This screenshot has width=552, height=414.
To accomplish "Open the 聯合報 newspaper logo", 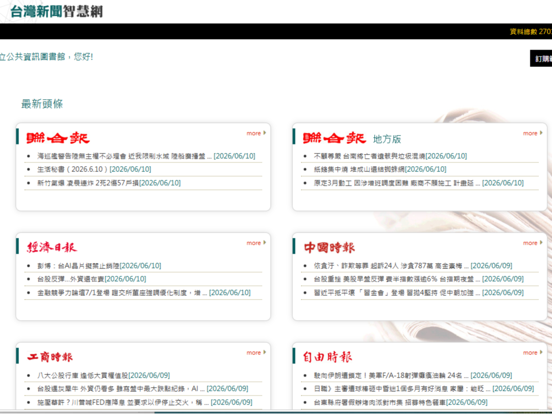I will click(58, 138).
